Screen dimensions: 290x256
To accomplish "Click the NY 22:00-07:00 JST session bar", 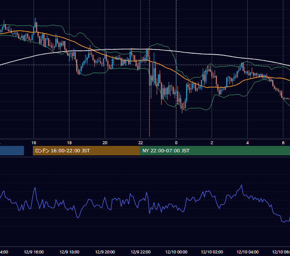I will click(x=215, y=151).
